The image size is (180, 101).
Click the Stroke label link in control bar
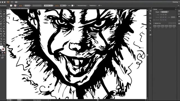click(x=21, y=6)
